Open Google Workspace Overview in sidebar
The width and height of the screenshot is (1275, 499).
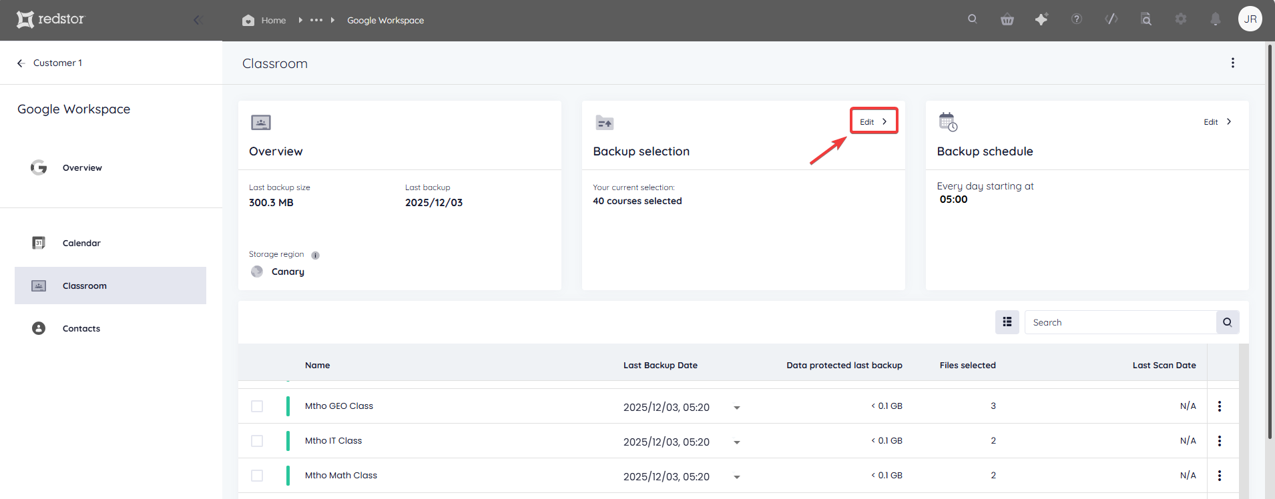(82, 167)
